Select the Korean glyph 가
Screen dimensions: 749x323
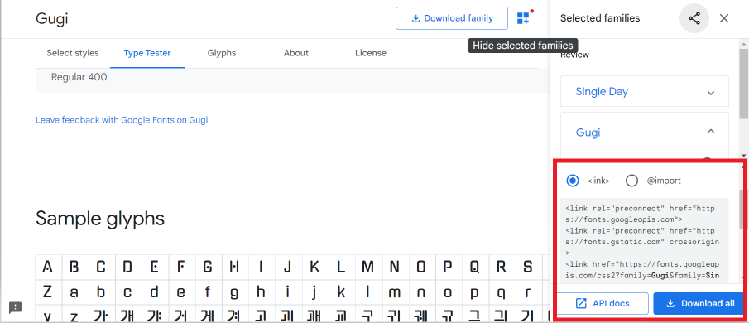coord(100,315)
